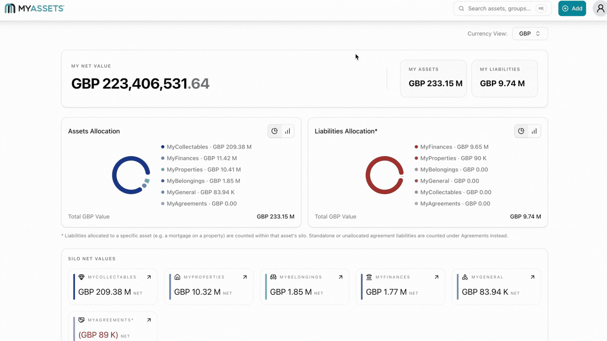Screen dimensions: 607x341
Task: Open the GBP currency view dropdown
Action: [x=530, y=33]
